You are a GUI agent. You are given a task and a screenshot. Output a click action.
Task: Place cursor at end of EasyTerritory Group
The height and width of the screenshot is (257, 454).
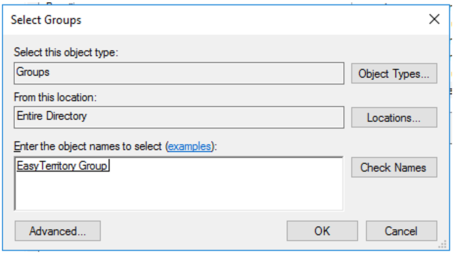tap(108, 166)
